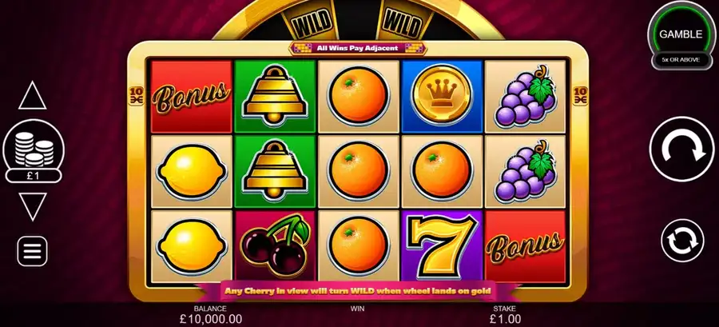This screenshot has width=719, height=327.
Task: Increase stake with the up triangle
Action: pyautogui.click(x=33, y=95)
